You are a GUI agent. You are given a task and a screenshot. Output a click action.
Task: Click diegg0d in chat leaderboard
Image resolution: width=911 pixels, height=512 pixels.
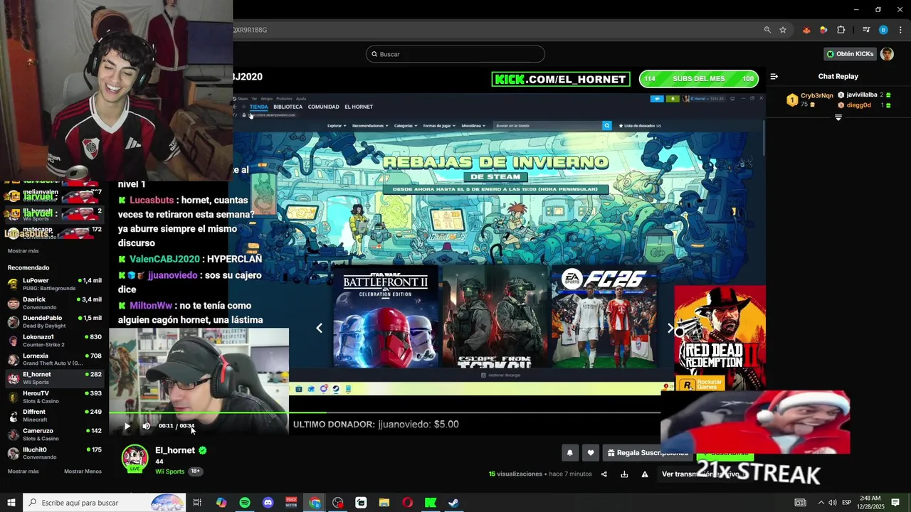[x=858, y=105]
